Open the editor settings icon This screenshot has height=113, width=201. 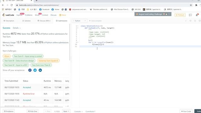point(200,21)
